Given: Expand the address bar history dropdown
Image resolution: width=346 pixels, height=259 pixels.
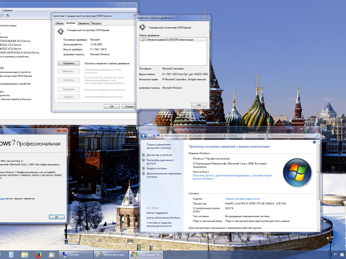Looking at the screenshot, I should pyautogui.click(x=259, y=136).
